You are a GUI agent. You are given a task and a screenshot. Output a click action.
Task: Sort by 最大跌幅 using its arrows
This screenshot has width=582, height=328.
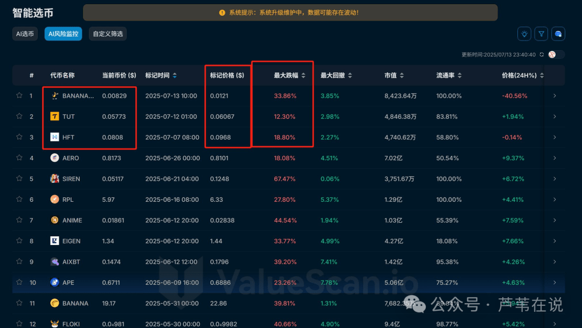tap(303, 75)
